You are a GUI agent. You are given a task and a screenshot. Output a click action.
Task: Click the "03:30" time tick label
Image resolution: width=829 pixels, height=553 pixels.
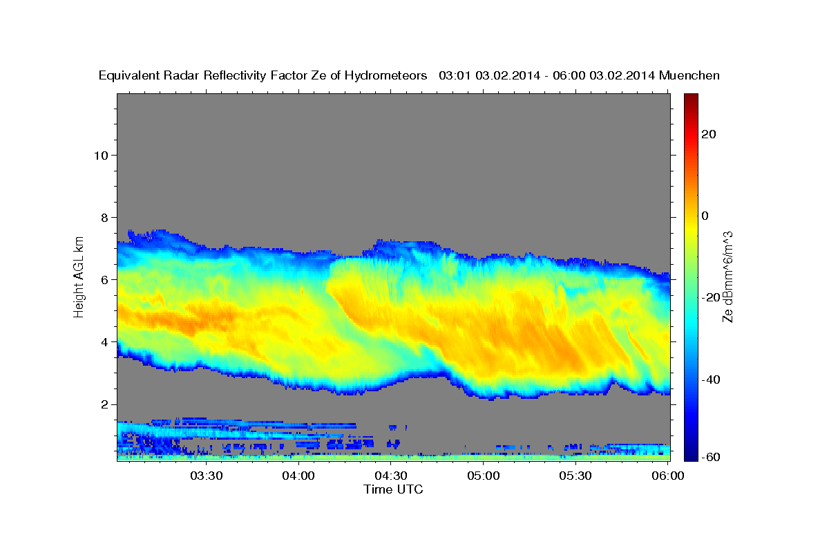(x=206, y=476)
